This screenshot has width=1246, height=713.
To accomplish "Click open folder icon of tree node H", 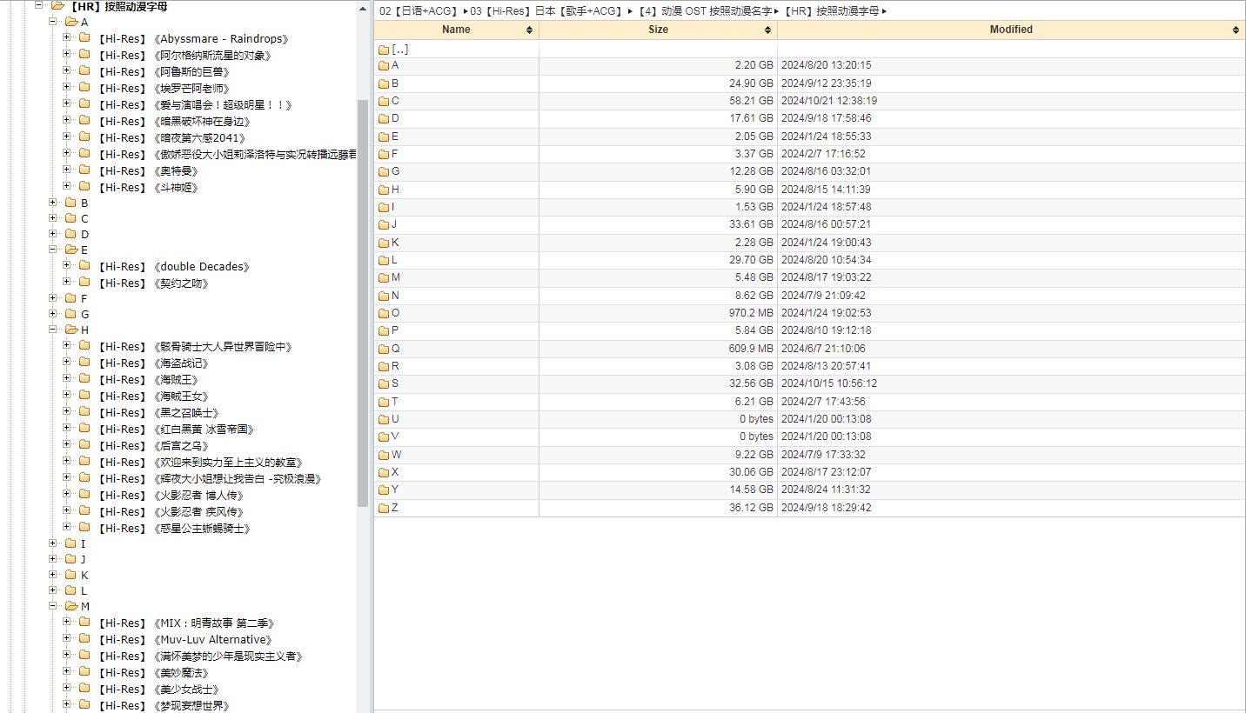I will 71,330.
